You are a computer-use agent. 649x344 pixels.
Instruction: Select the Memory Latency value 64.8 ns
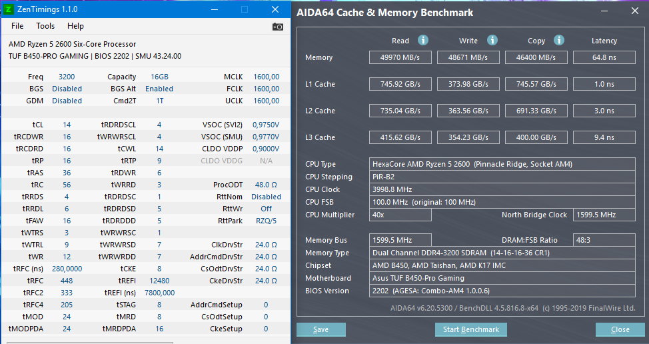tap(604, 57)
